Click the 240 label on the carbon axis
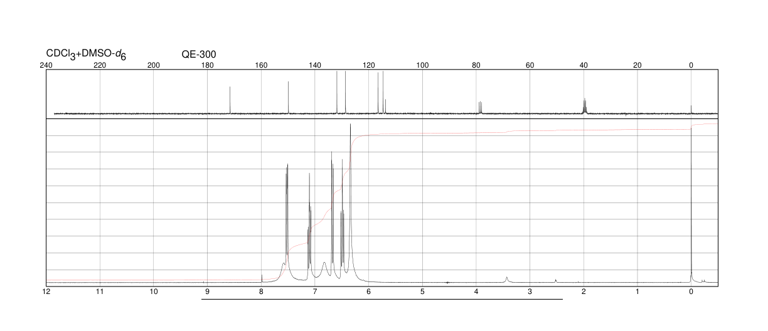This screenshot has height=331, width=768. point(46,65)
